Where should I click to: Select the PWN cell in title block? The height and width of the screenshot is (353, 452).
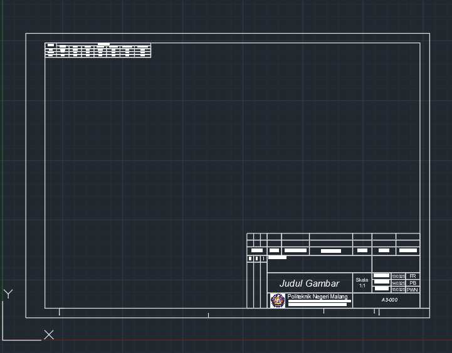pyautogui.click(x=413, y=290)
